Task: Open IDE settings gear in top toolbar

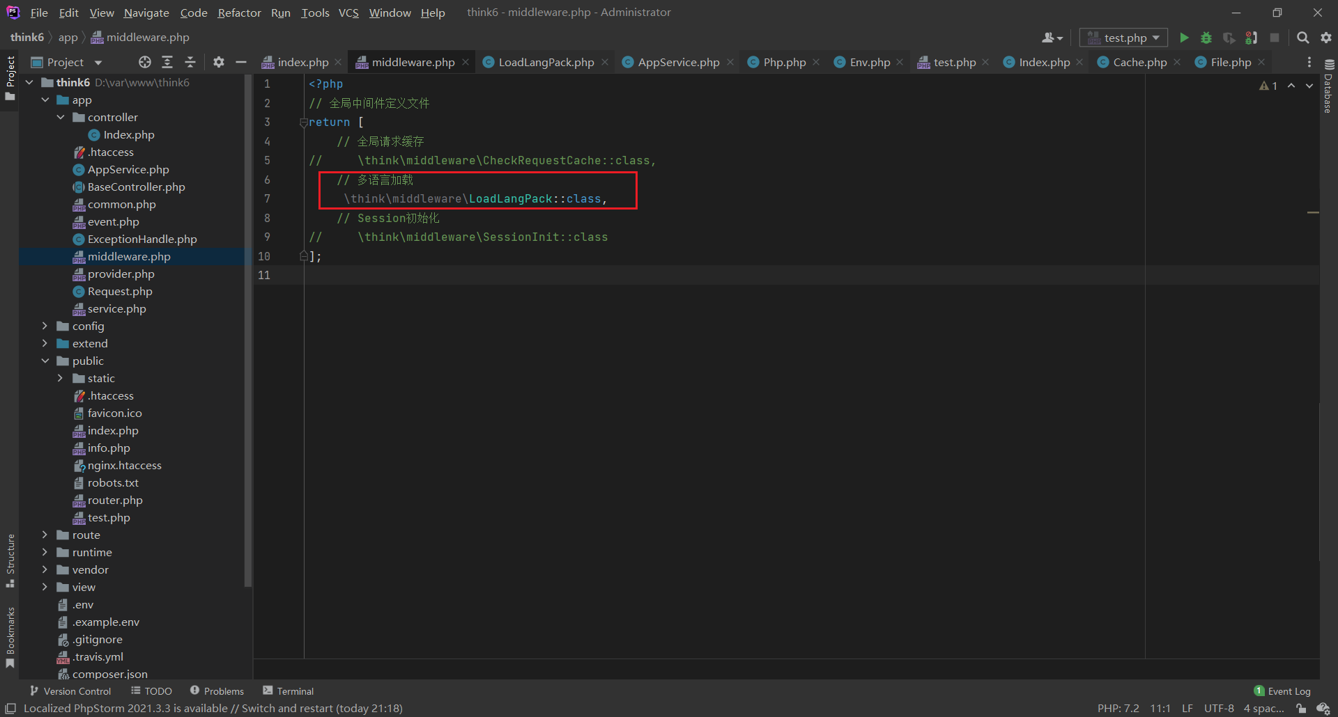Action: pyautogui.click(x=1326, y=38)
